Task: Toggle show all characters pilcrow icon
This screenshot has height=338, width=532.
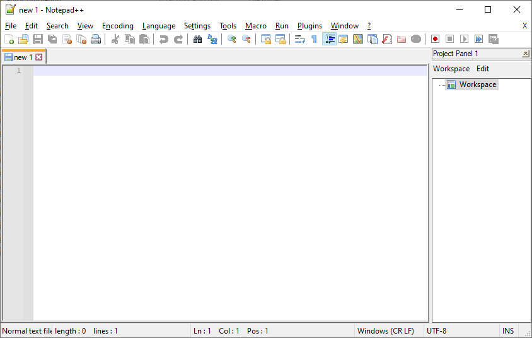Action: pos(314,39)
